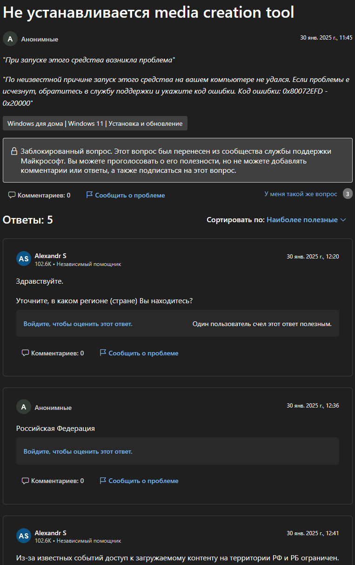Open Alexandr S profile from first answer
The width and height of the screenshot is (355, 565).
(x=50, y=256)
